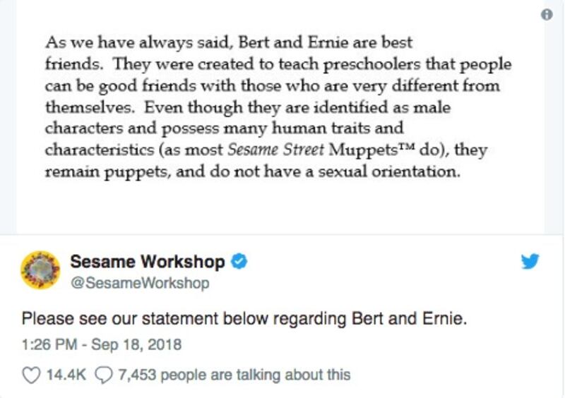Open the Sesame Workshop profile avatar

(x=40, y=270)
